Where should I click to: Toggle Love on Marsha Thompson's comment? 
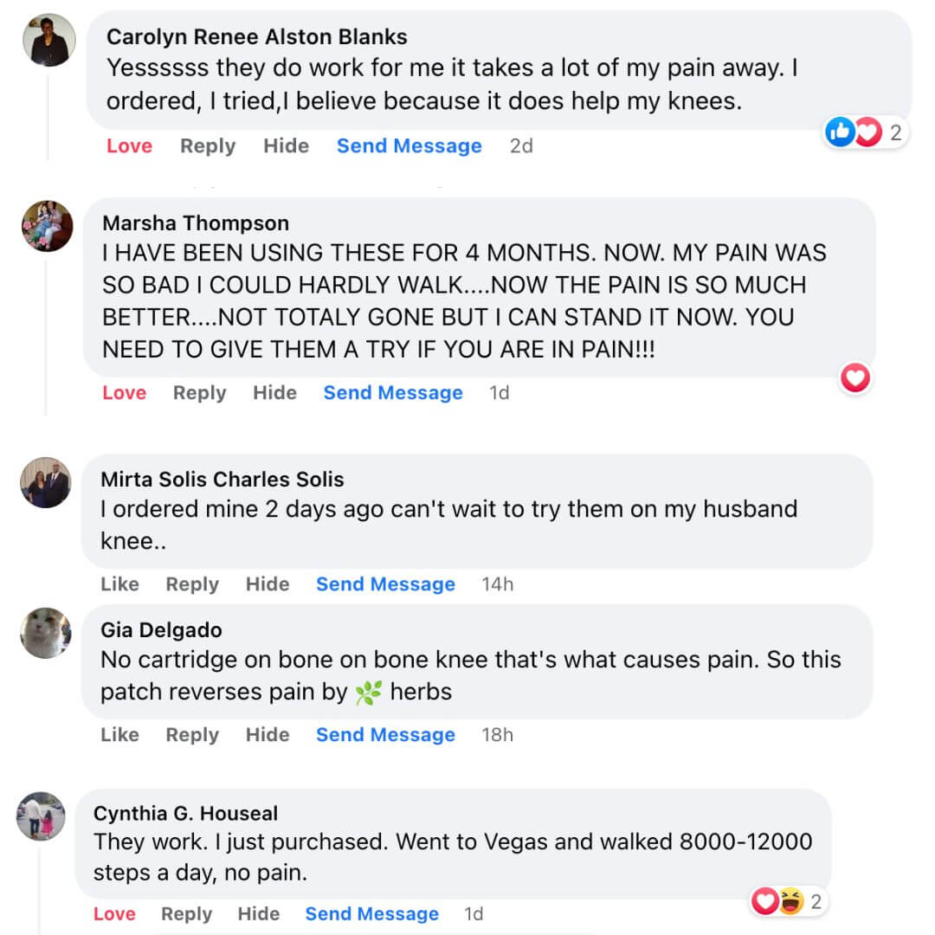click(124, 393)
